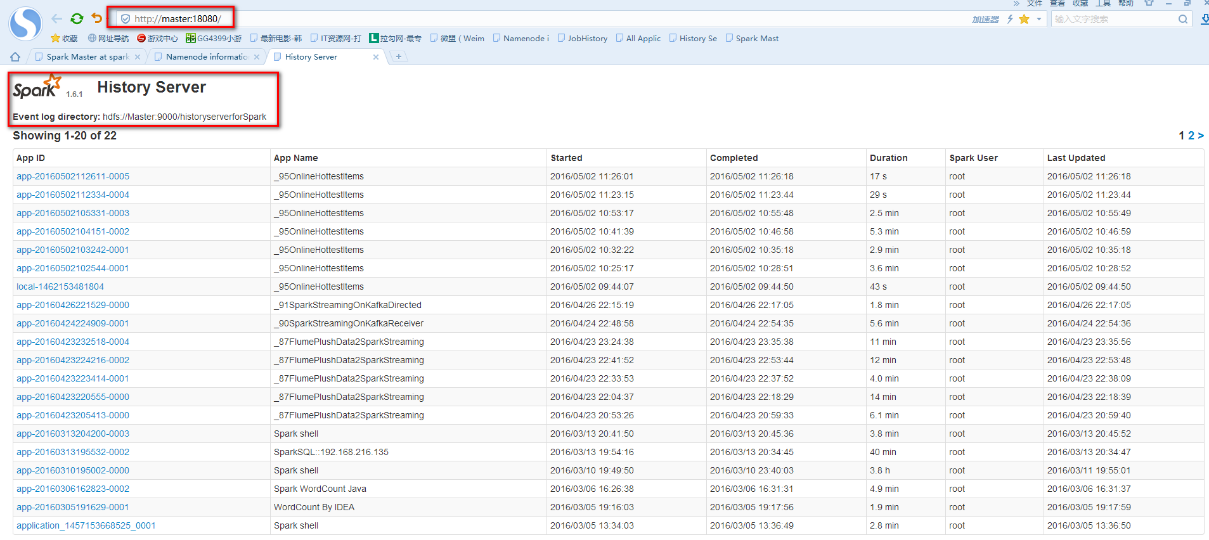Open the 文件 menu
This screenshot has width=1209, height=540.
click(1035, 3)
